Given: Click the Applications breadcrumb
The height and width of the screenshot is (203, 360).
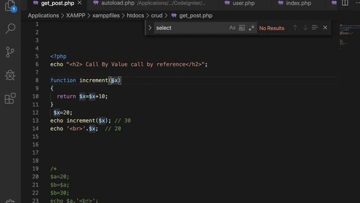Looking at the screenshot, I should click(43, 16).
